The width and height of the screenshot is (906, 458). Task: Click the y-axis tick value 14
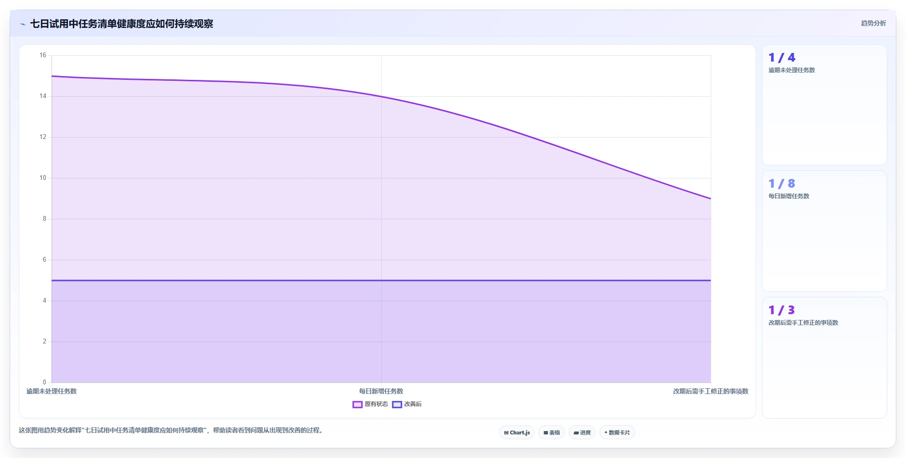[x=43, y=96]
